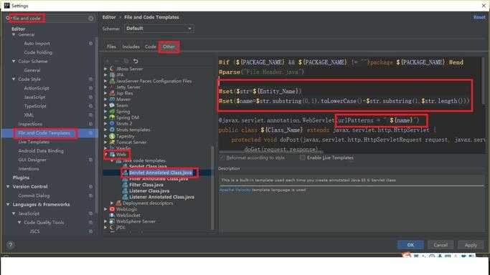Click the WebSocket group icon

pyautogui.click(x=112, y=215)
